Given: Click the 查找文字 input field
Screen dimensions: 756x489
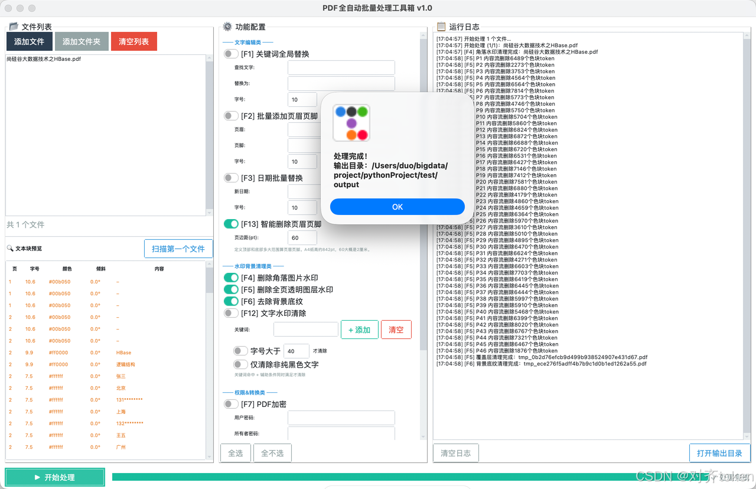Looking at the screenshot, I should point(341,67).
